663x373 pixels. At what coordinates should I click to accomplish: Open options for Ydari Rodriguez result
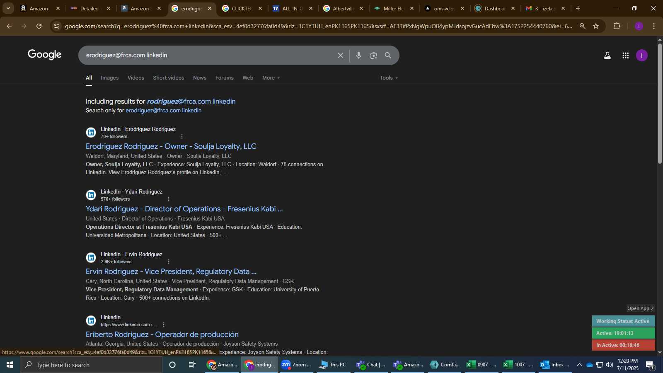168,199
